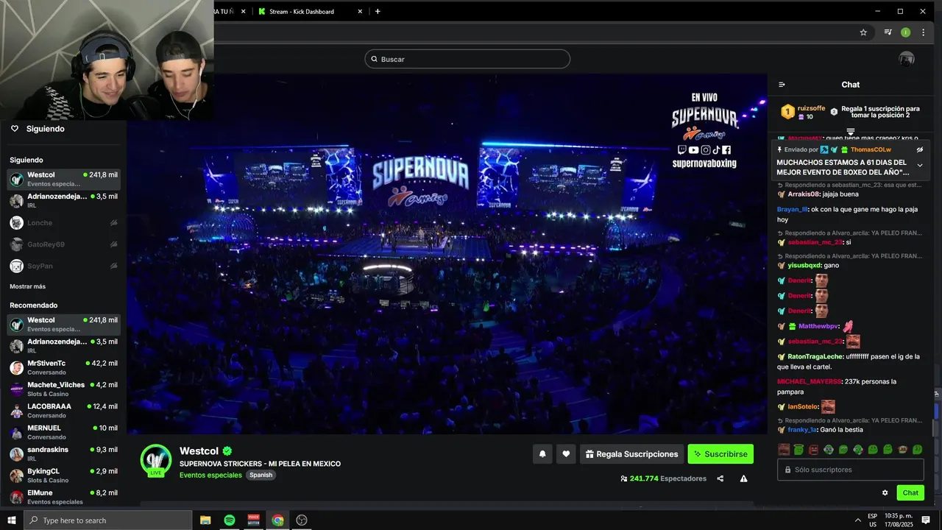Open Spotify from taskbar
The image size is (942, 530).
(x=230, y=520)
